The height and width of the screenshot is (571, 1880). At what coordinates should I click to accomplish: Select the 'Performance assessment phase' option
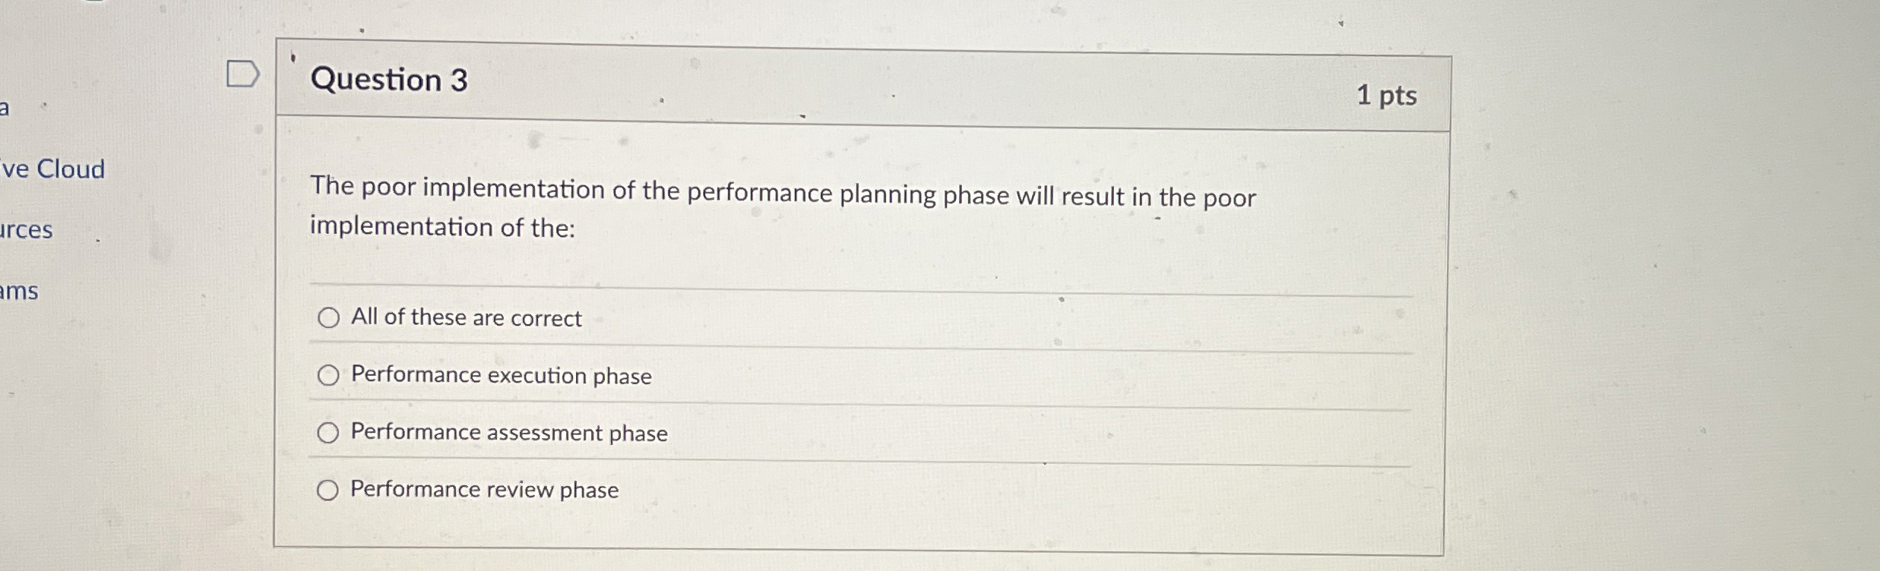point(329,432)
